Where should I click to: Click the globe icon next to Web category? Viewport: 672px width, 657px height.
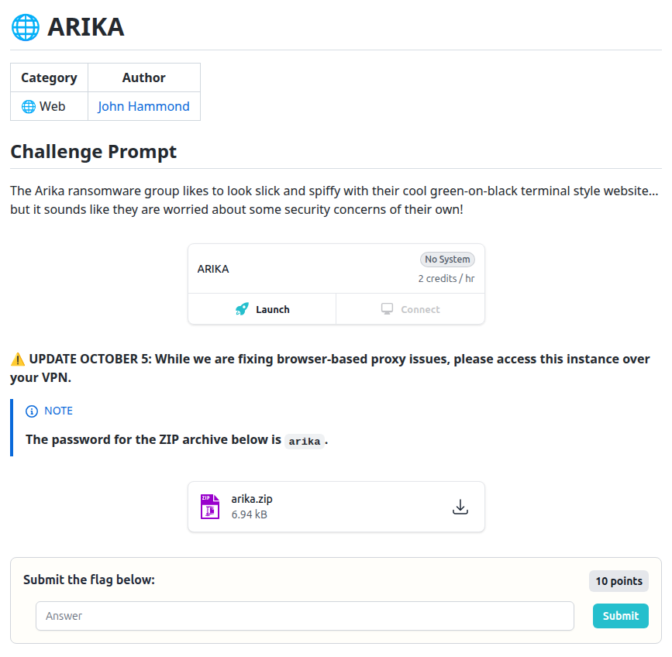28,105
